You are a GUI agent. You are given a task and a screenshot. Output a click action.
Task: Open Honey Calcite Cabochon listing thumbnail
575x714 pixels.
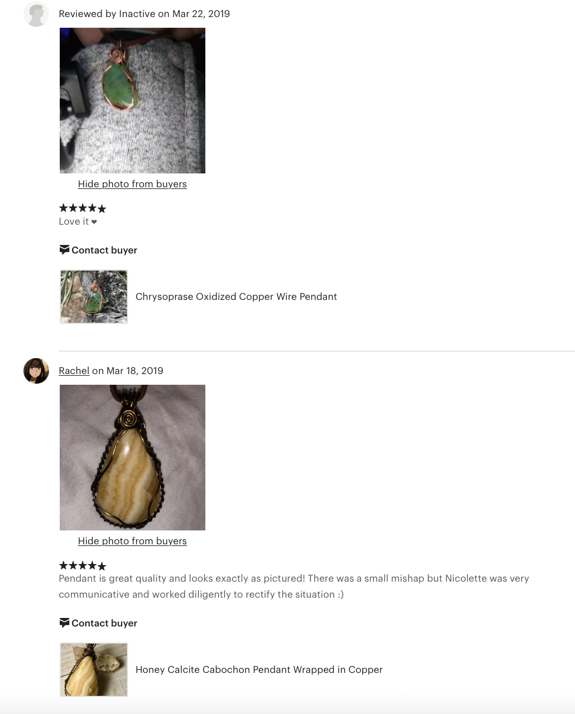coord(94,670)
